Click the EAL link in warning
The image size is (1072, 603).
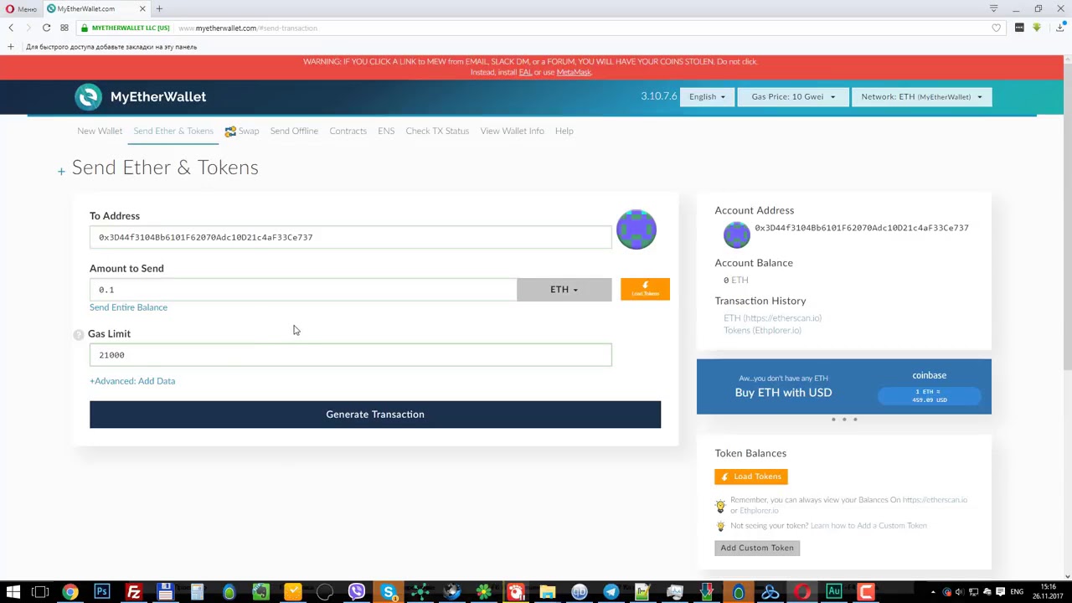coord(525,72)
